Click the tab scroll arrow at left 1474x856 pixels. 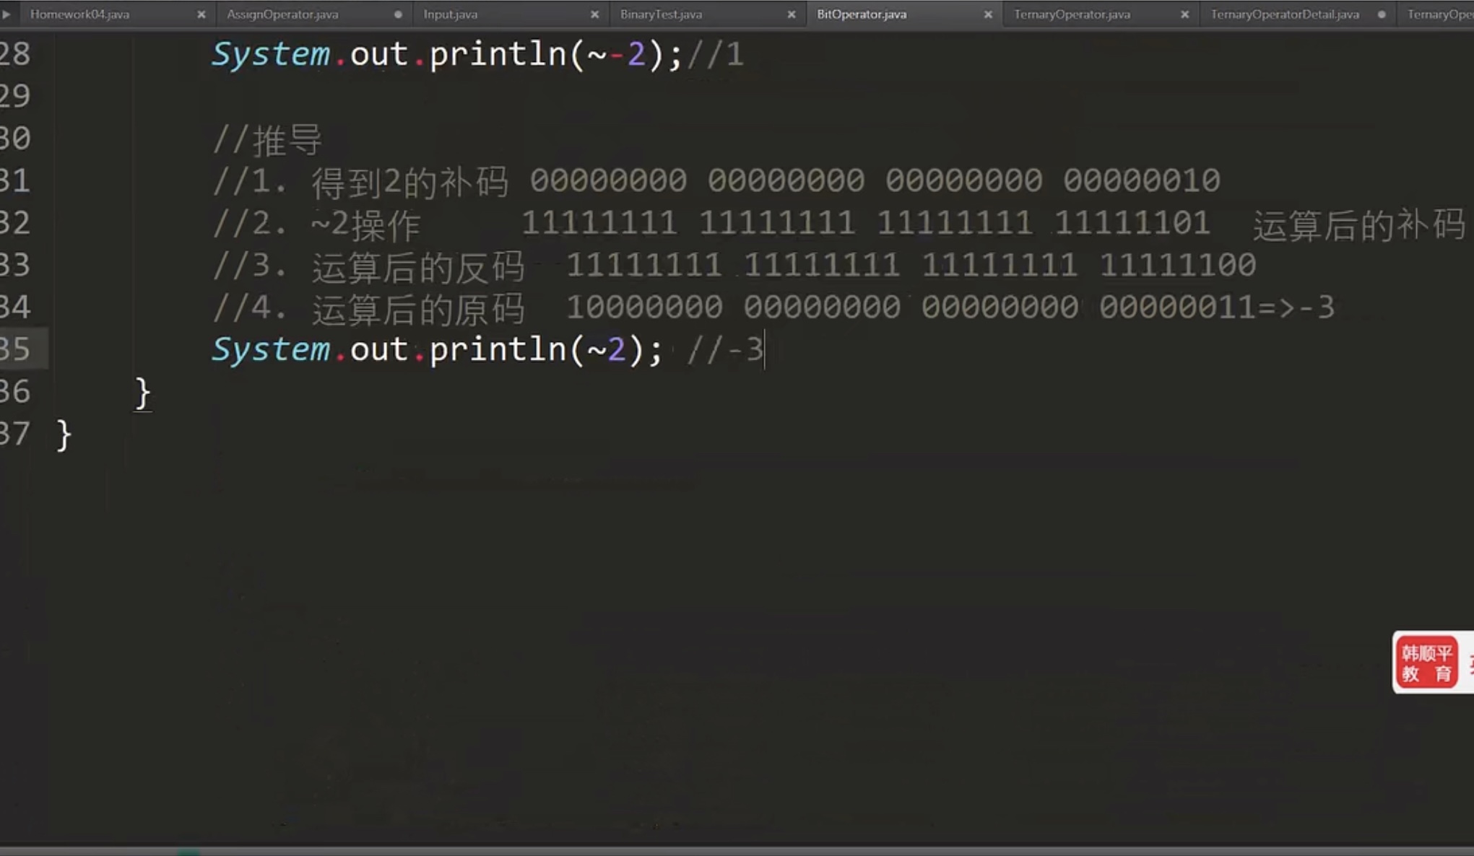pos(6,14)
